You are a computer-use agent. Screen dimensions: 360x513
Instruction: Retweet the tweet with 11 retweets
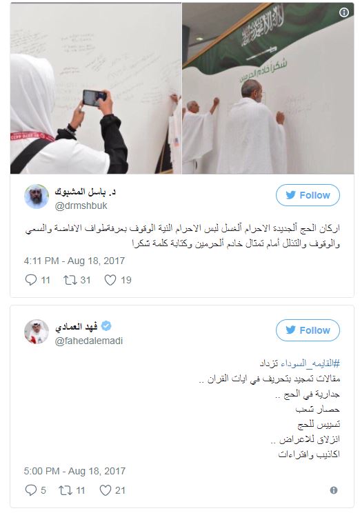click(x=65, y=490)
